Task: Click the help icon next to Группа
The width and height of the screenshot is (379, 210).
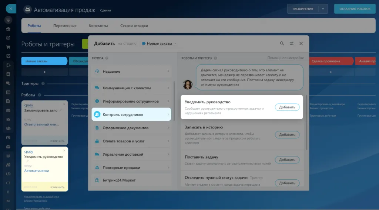Action: [107, 58]
